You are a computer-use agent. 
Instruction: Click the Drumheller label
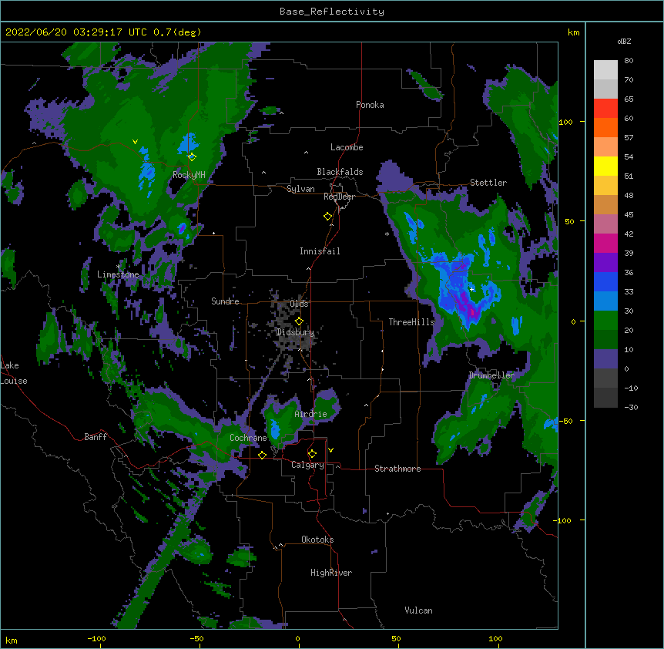click(491, 376)
